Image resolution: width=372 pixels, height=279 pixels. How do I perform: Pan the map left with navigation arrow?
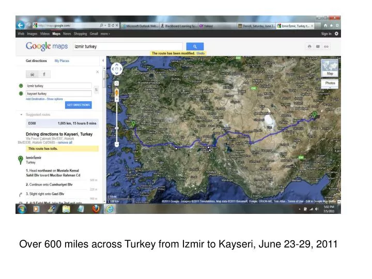[x=113, y=69]
